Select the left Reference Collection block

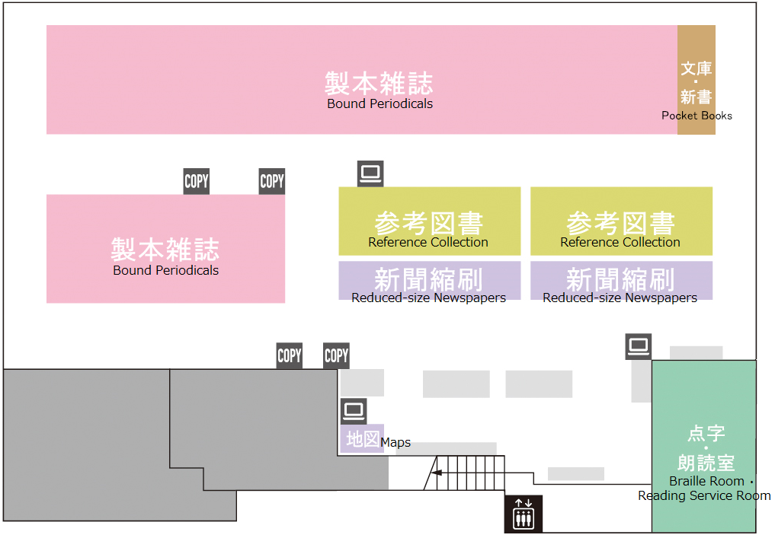(x=429, y=221)
